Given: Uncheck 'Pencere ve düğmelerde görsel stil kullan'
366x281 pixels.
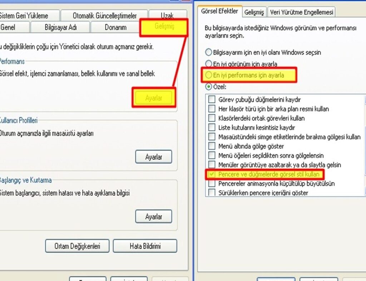Looking at the screenshot, I should click(212, 175).
